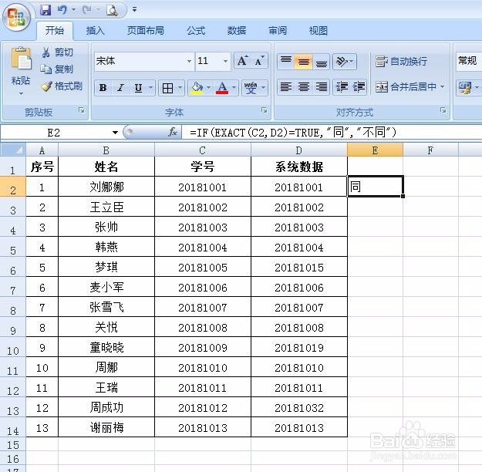Click the accounting number format icon
Image resolution: width=482 pixels, height=472 pixels.
[x=465, y=88]
